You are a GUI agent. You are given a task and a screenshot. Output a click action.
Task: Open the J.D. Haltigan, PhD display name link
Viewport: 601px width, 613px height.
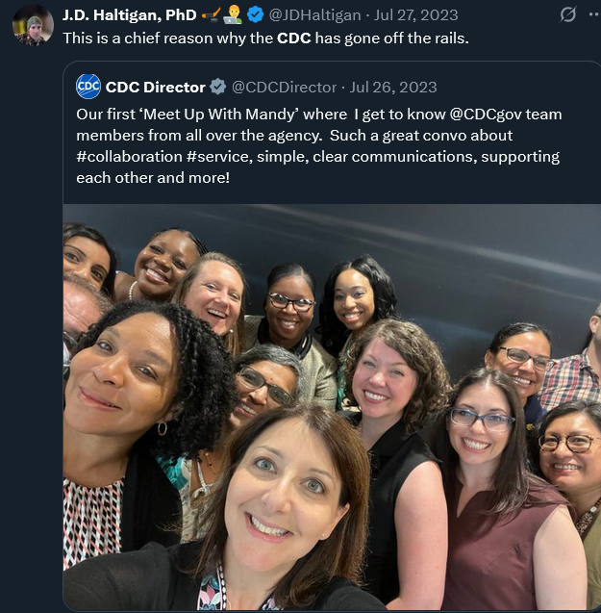coord(130,15)
